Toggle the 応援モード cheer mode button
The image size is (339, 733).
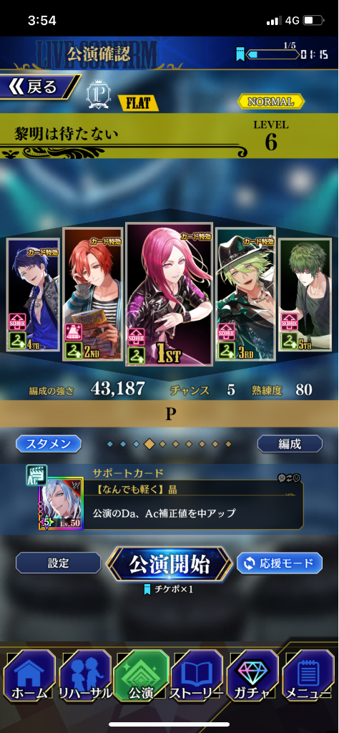coord(279,563)
